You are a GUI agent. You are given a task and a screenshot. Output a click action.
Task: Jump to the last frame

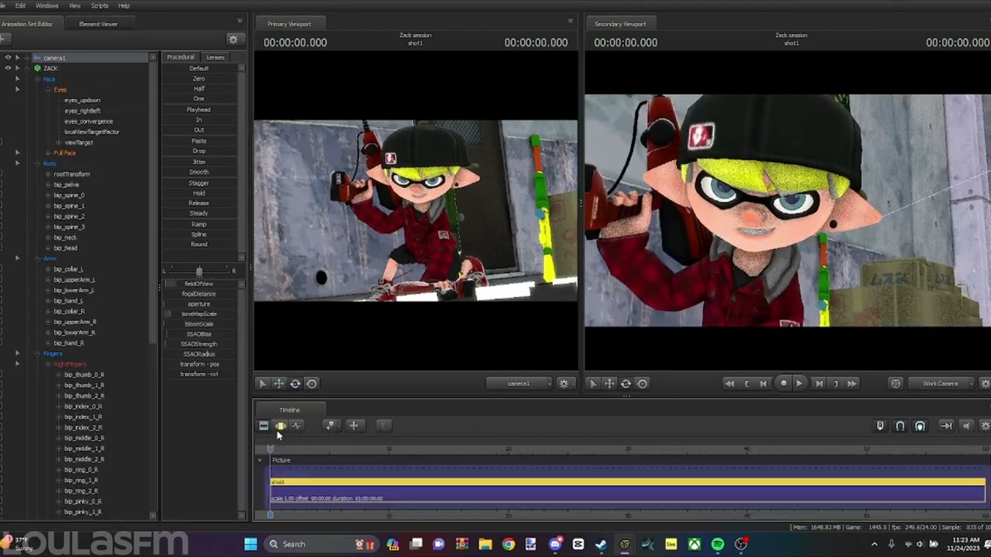pos(852,384)
